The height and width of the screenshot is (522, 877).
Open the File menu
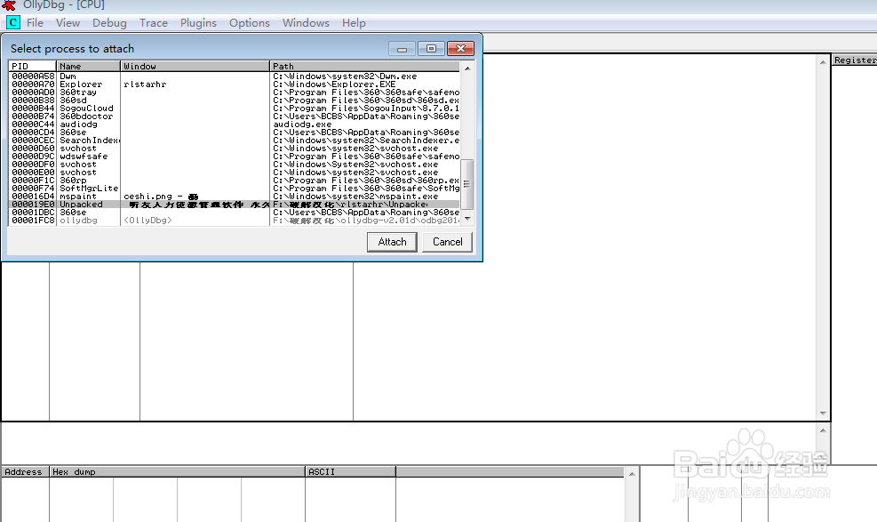click(x=35, y=23)
